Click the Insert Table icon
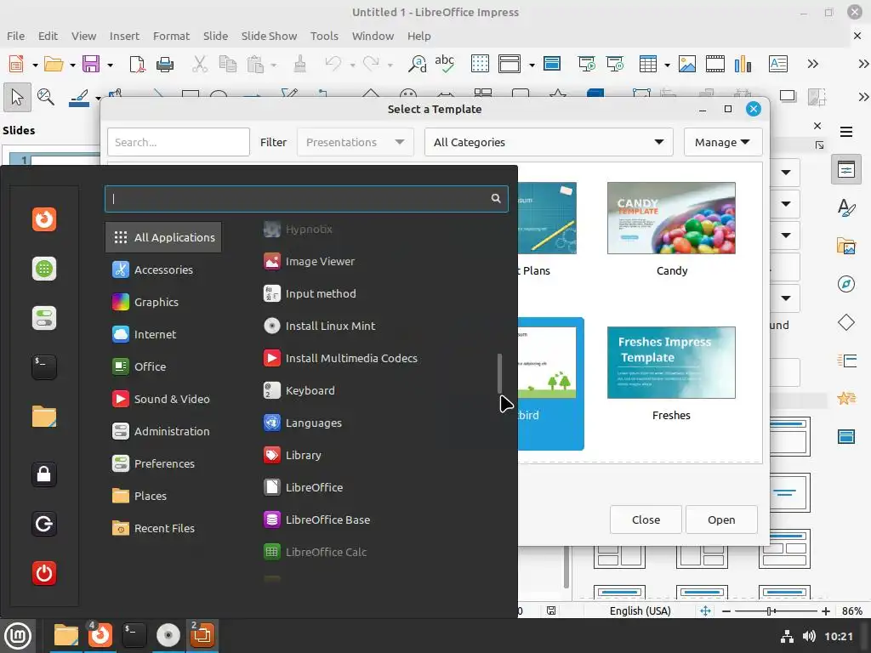871x653 pixels. pyautogui.click(x=647, y=64)
